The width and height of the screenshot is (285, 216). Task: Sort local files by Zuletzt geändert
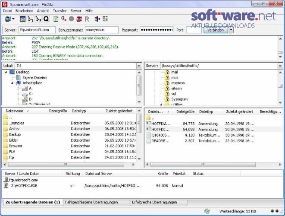[119, 111]
